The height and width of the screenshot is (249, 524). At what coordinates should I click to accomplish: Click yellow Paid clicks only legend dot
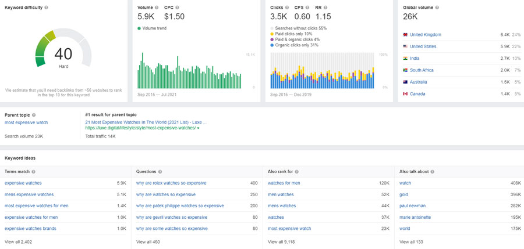[x=272, y=34]
